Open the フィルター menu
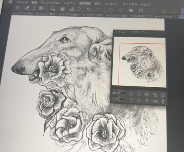This screenshot has height=152, width=184. (111, 4)
